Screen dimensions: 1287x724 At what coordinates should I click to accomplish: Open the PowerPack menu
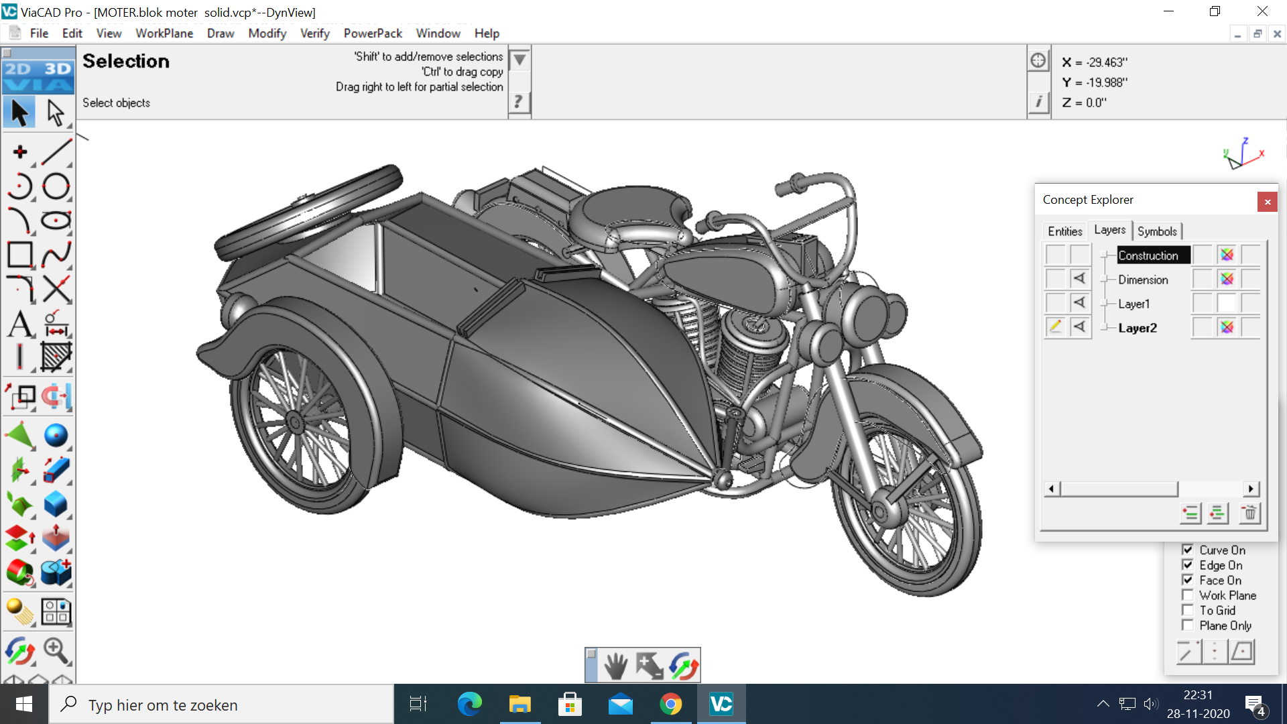click(373, 34)
